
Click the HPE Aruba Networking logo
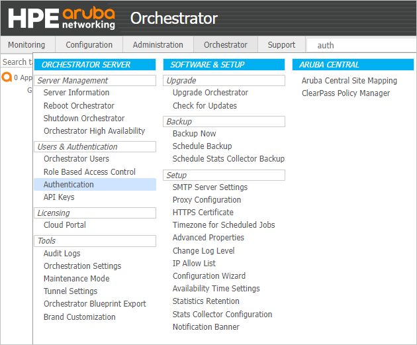click(62, 18)
